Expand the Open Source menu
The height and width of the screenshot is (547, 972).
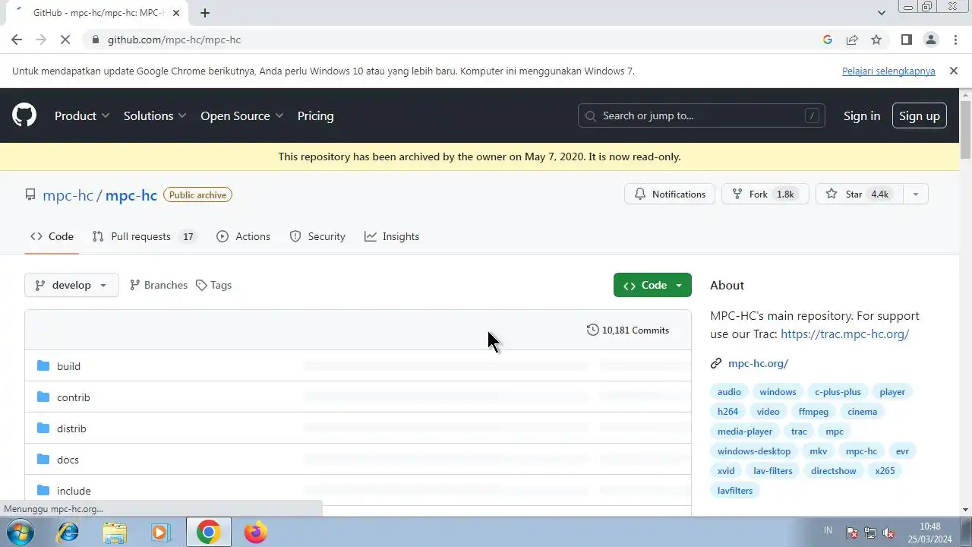(x=242, y=115)
